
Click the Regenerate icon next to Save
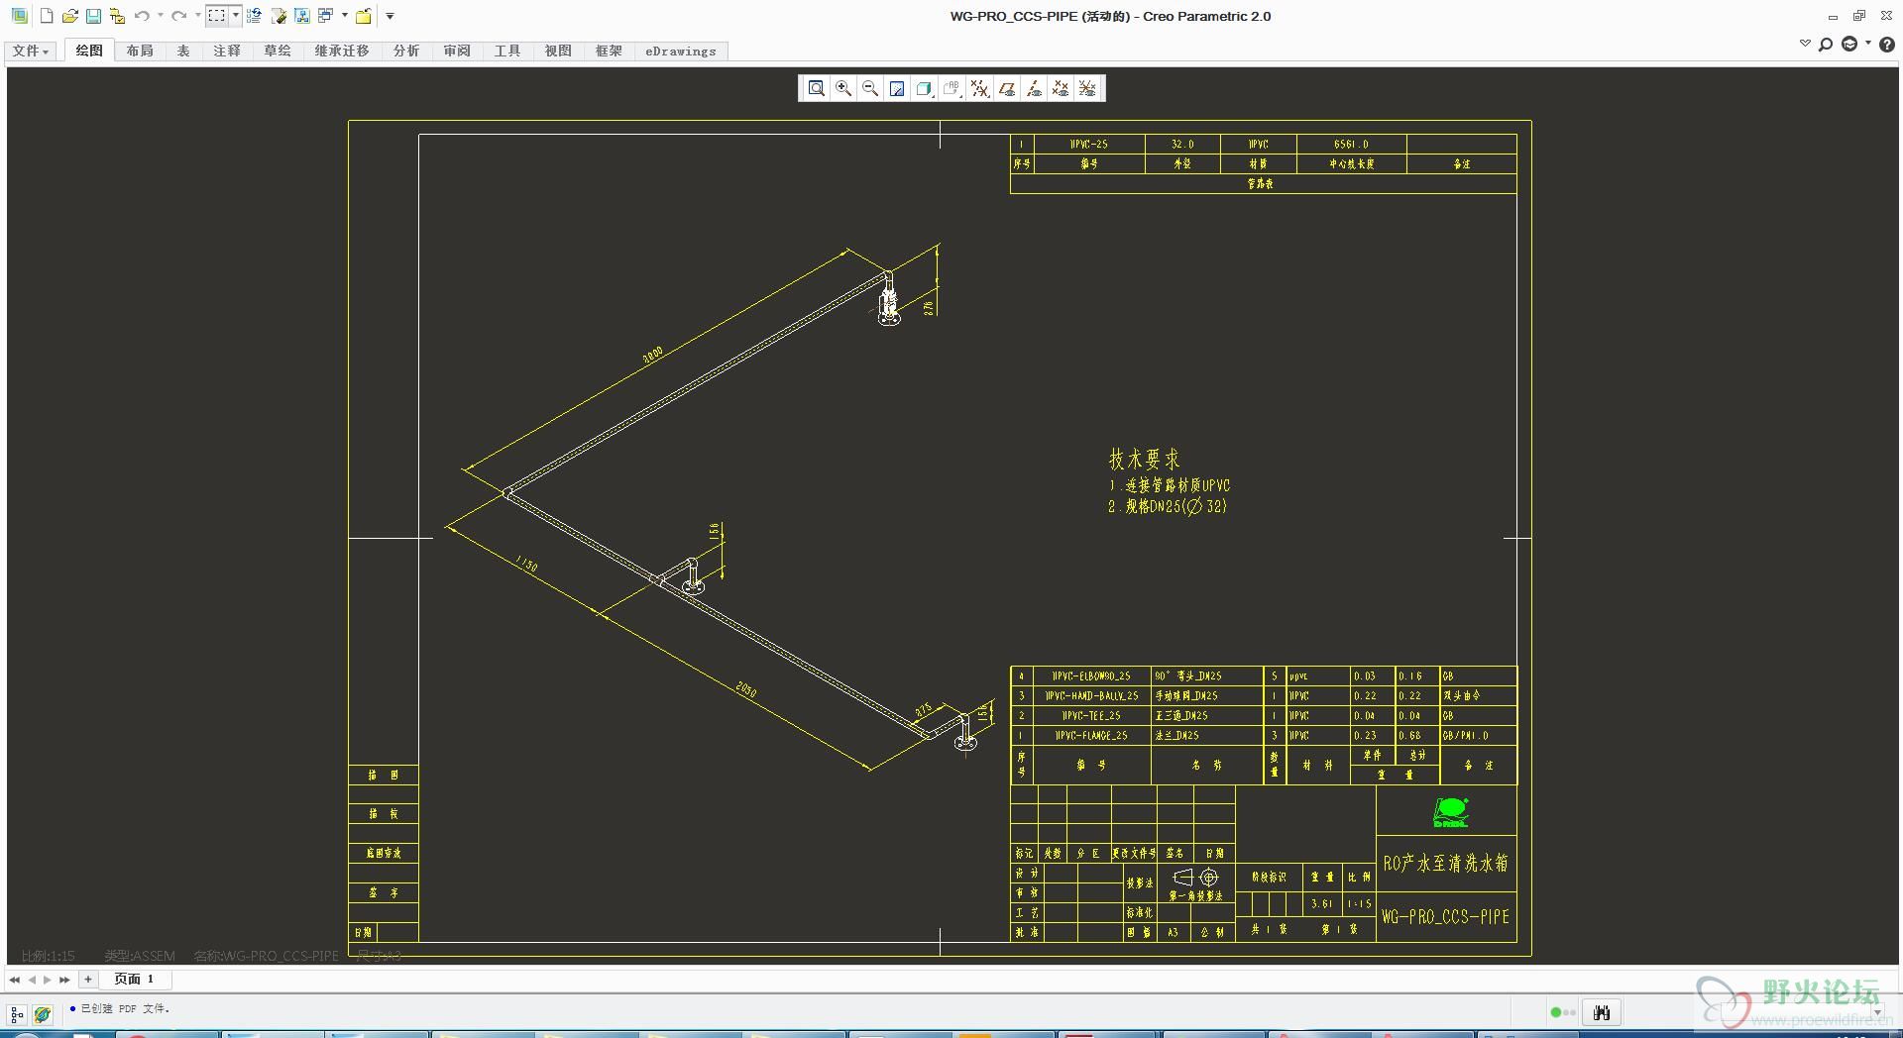[117, 16]
